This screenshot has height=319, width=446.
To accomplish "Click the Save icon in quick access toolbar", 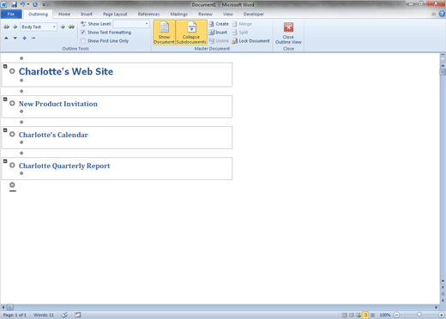I will pos(14,4).
